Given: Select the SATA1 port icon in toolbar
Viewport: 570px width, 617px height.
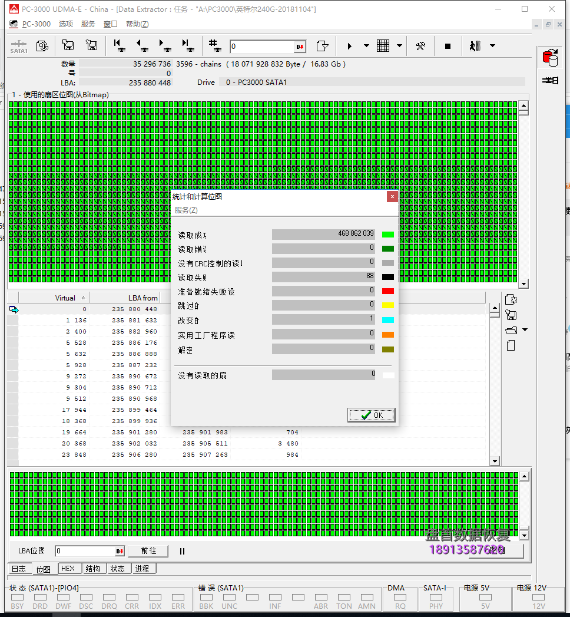Looking at the screenshot, I should pyautogui.click(x=19, y=46).
